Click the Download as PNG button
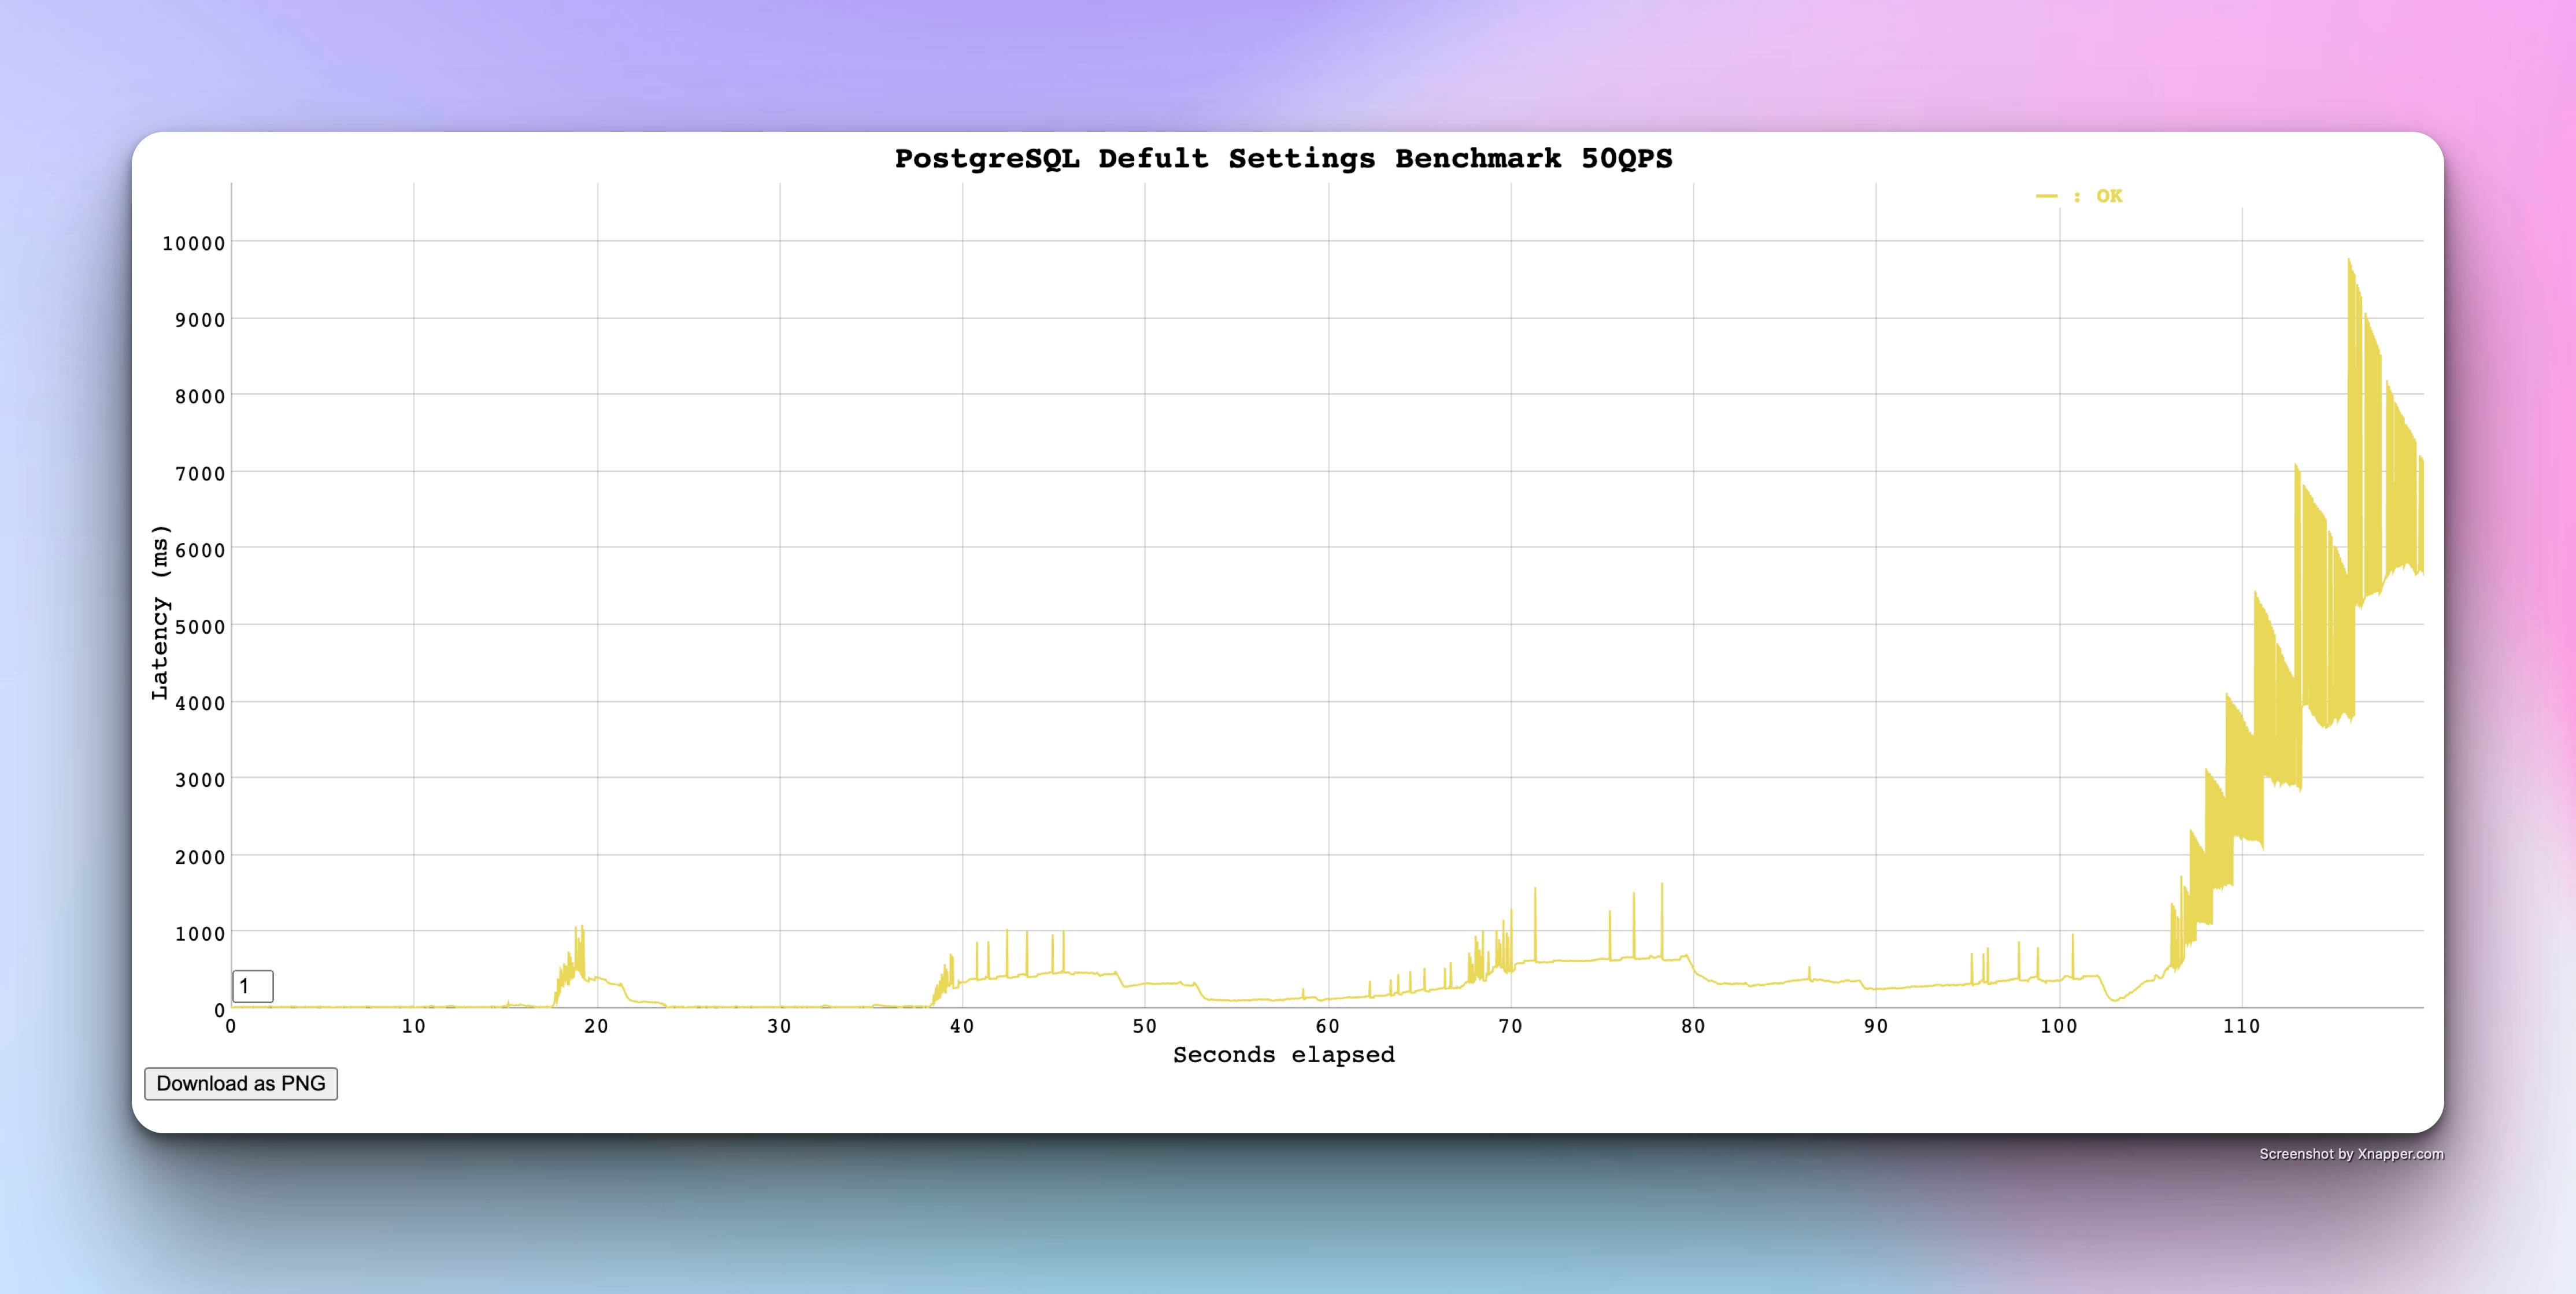 tap(241, 1084)
